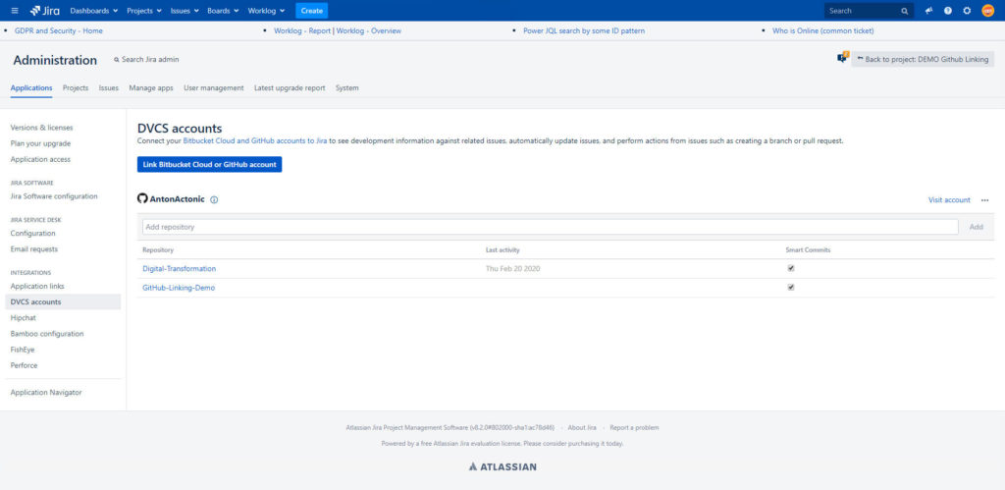Select Application links in the sidebar
The image size is (1005, 490).
tap(37, 286)
